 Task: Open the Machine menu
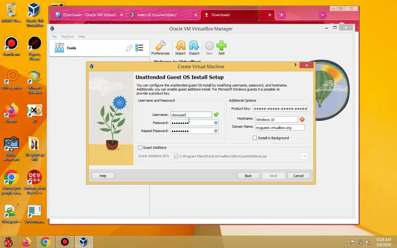67,37
